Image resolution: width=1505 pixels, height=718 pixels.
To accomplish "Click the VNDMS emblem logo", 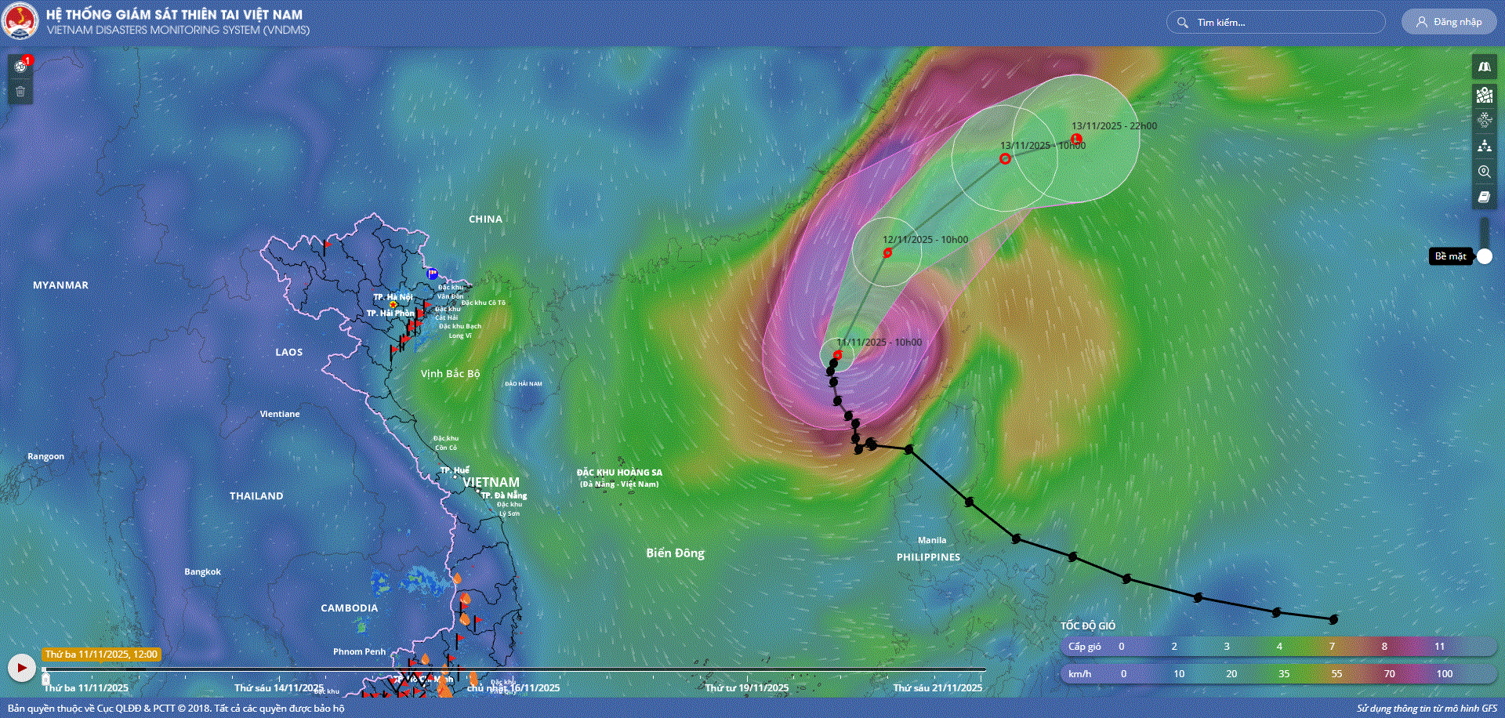I will (x=20, y=21).
